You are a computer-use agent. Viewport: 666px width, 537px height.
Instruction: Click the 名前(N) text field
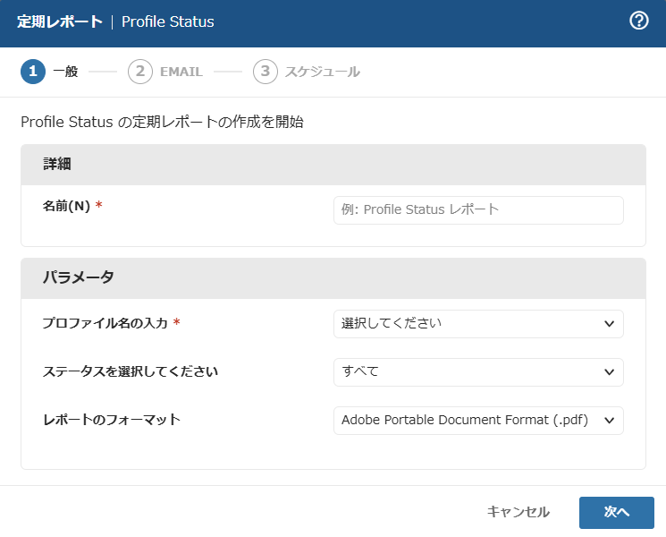(478, 210)
